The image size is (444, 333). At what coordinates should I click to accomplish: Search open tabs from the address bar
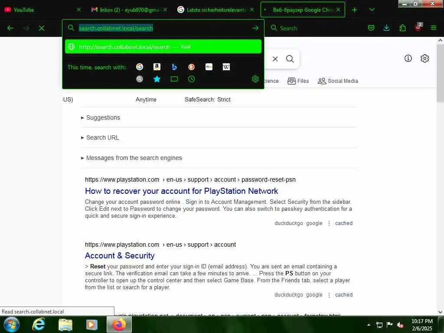pos(174,79)
